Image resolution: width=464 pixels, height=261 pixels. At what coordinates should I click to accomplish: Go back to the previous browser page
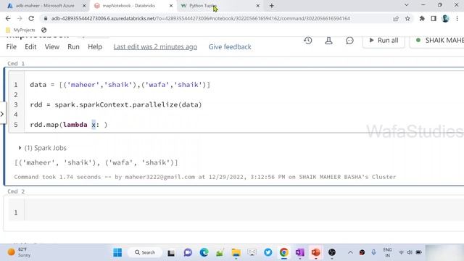coord(8,18)
